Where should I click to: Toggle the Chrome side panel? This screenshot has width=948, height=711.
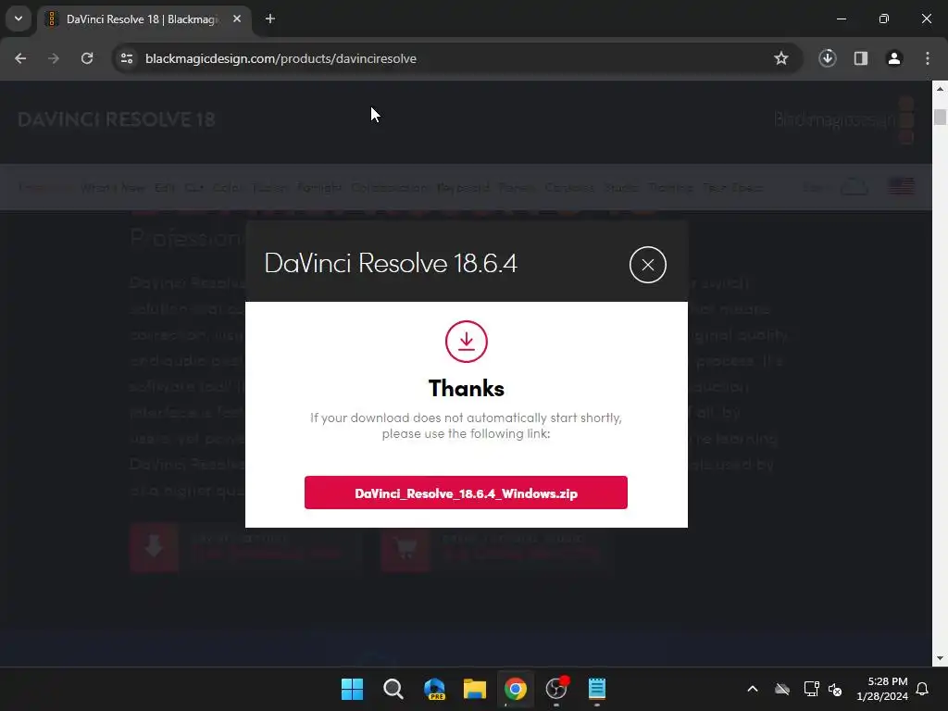coord(861,58)
